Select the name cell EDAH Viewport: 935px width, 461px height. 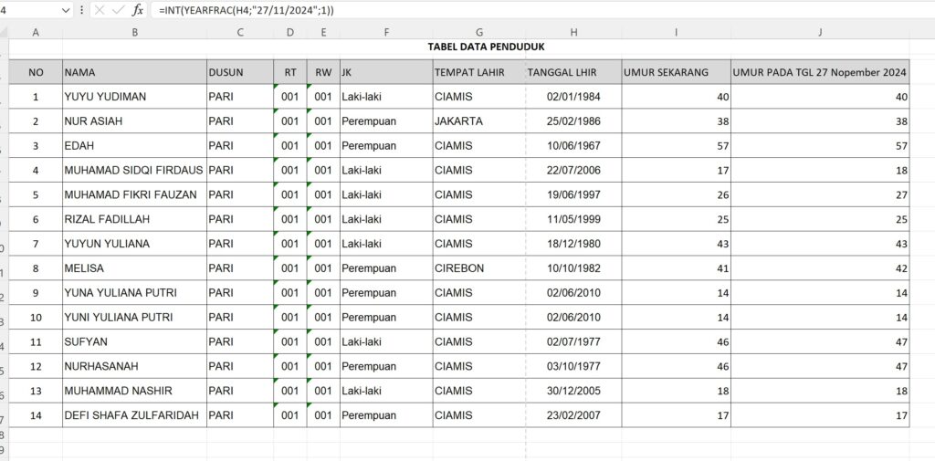(x=135, y=145)
